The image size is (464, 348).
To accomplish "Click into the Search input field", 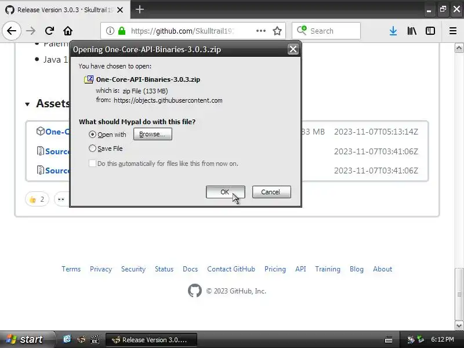I will pos(334,31).
